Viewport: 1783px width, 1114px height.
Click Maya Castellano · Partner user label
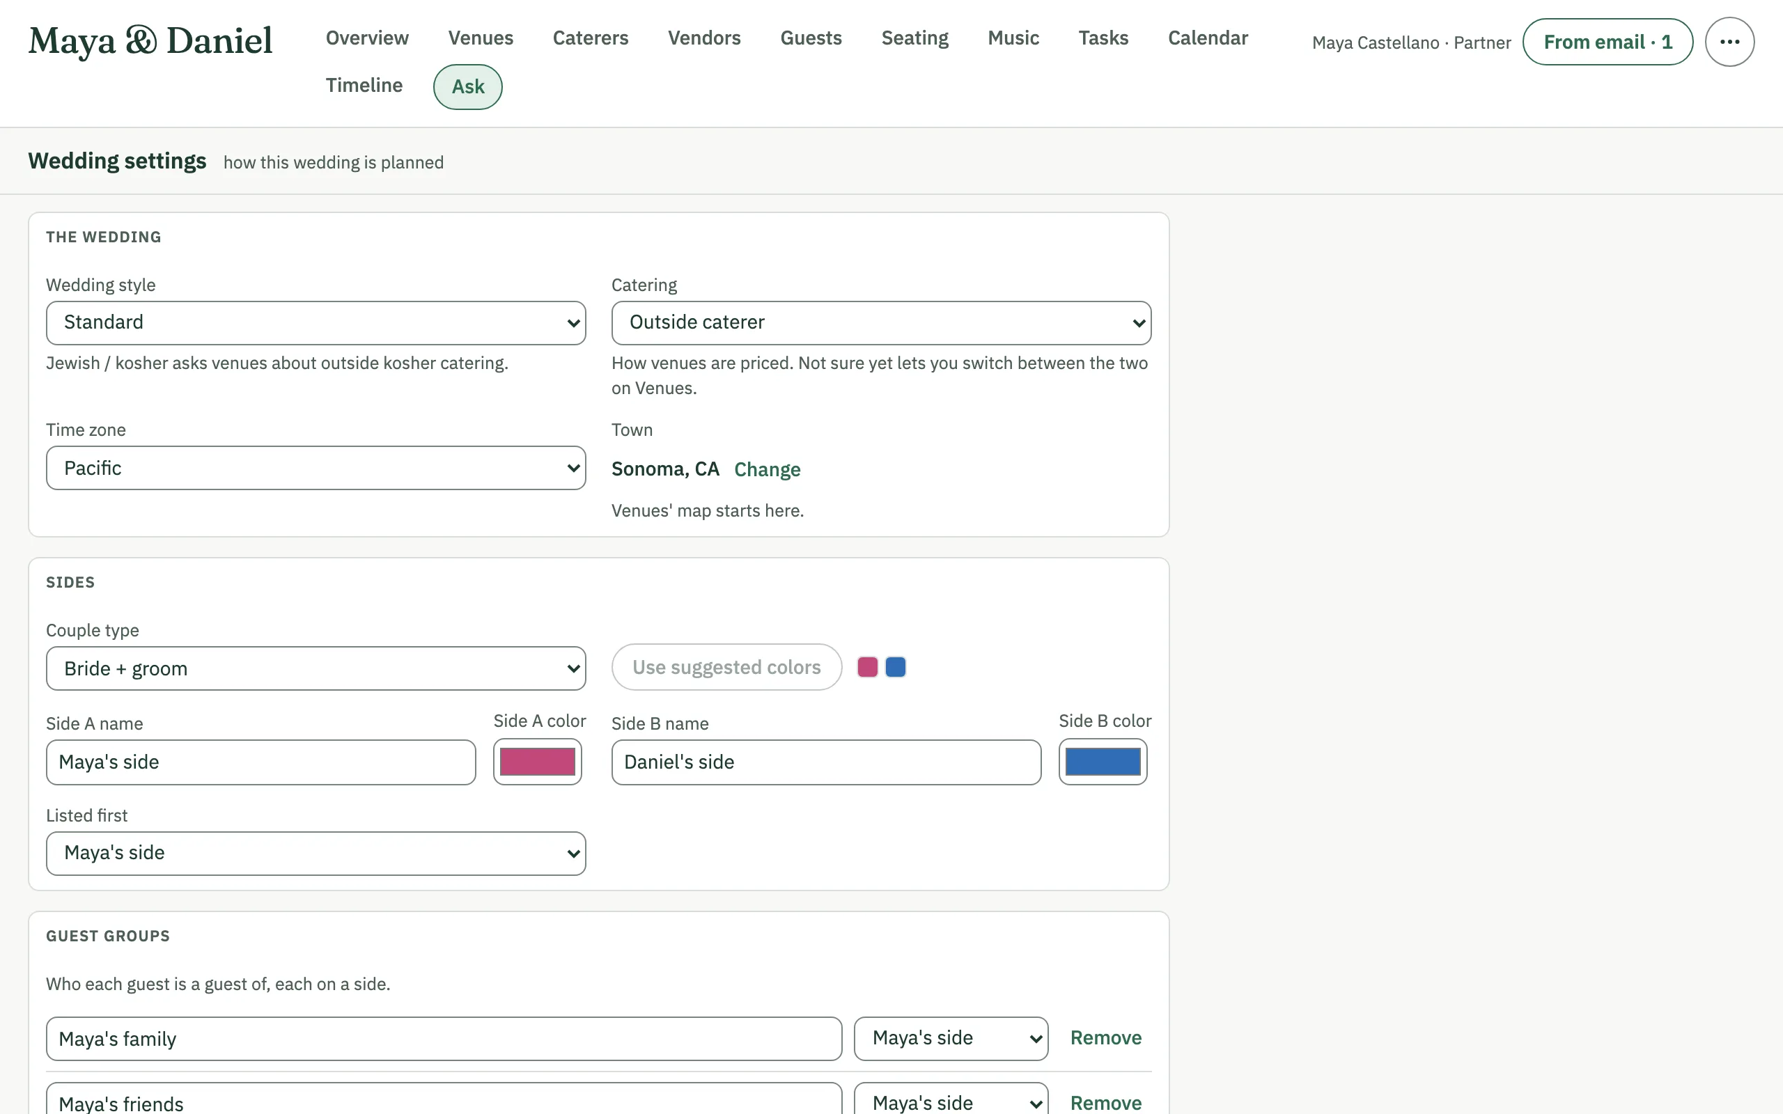point(1411,42)
